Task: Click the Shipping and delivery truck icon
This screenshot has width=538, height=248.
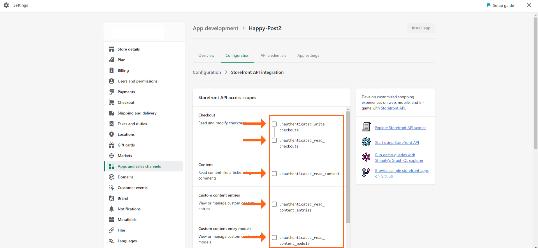Action: point(112,113)
